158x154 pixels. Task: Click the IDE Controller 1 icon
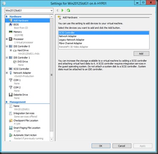coord(11,57)
